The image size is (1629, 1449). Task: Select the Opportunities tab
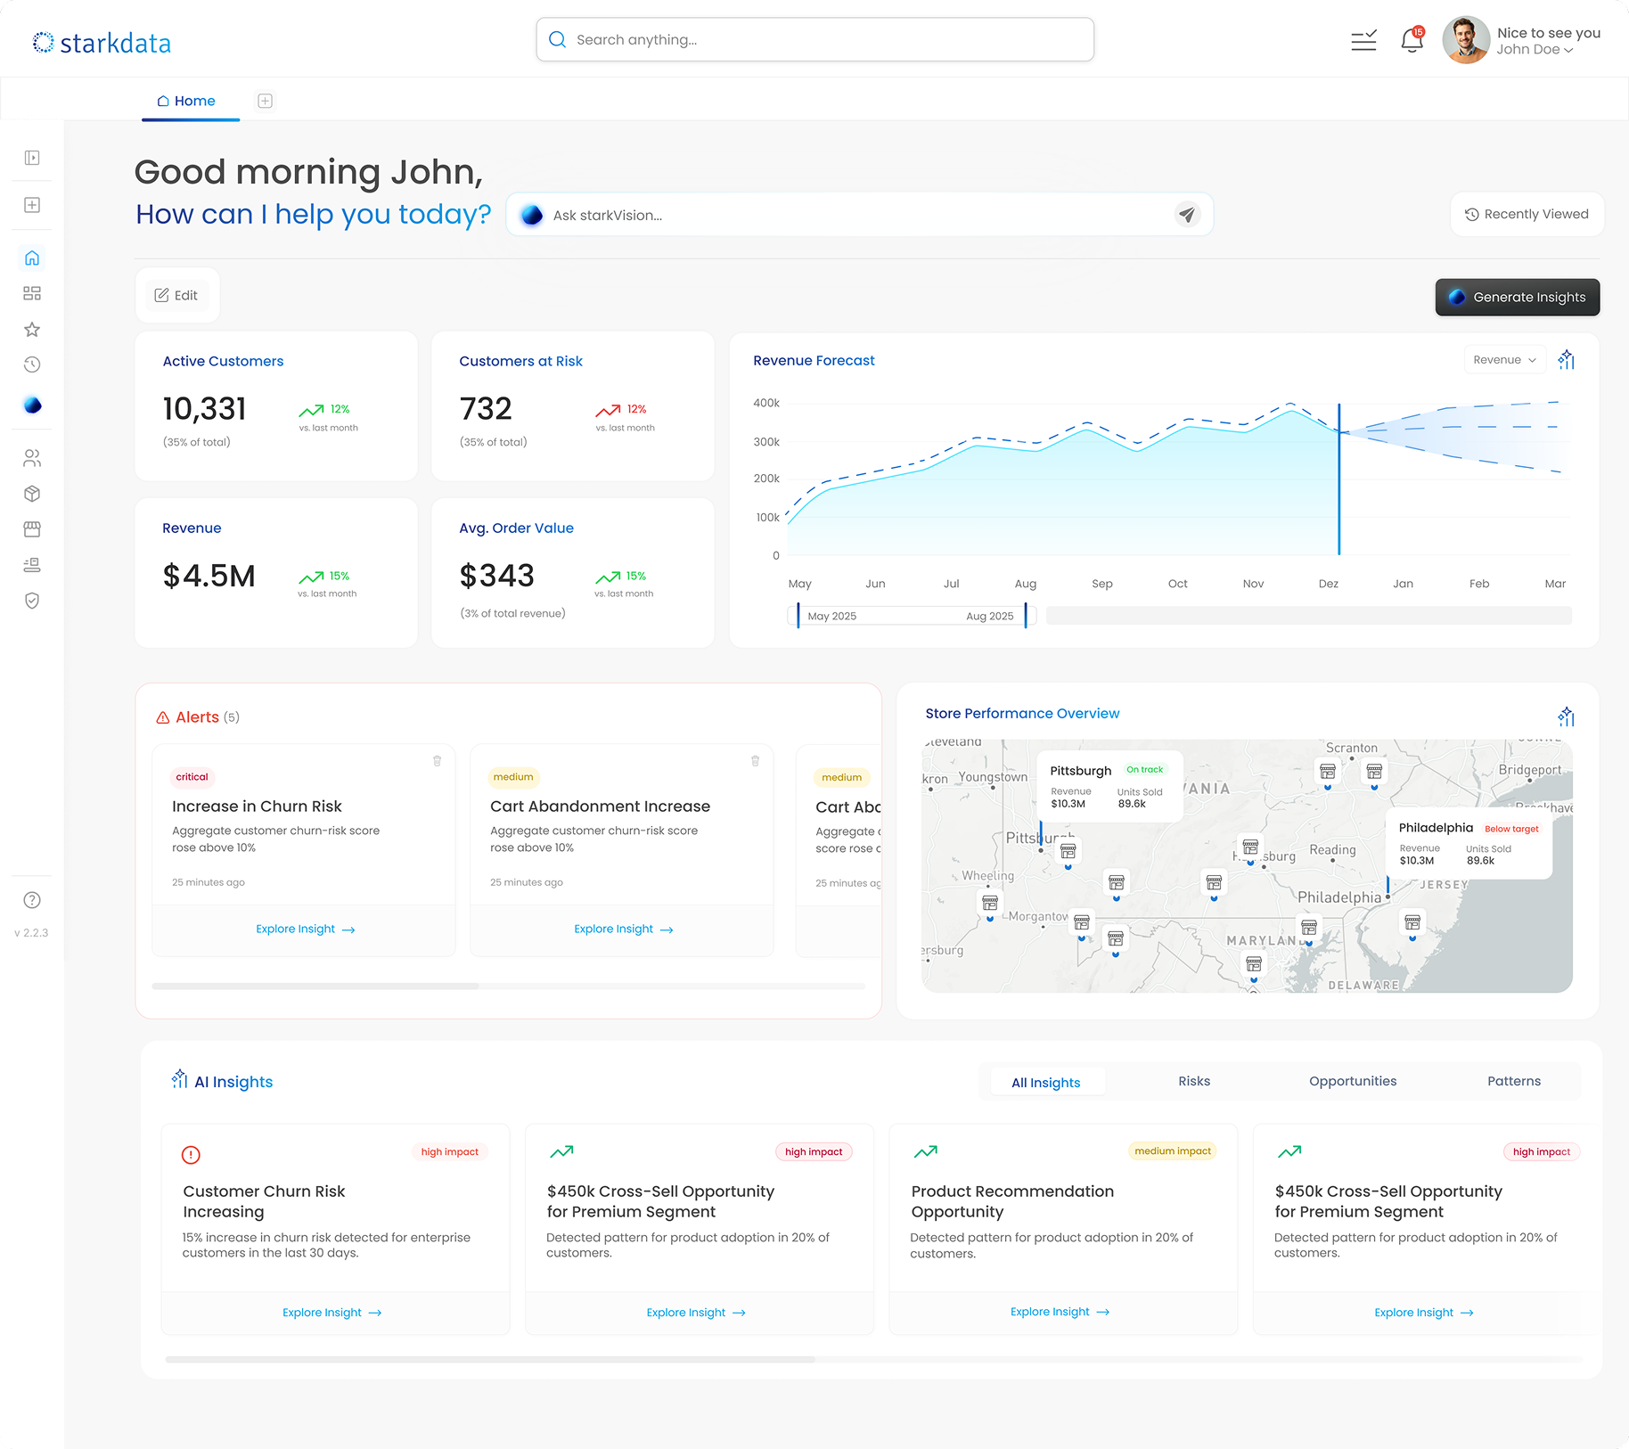click(1353, 1081)
